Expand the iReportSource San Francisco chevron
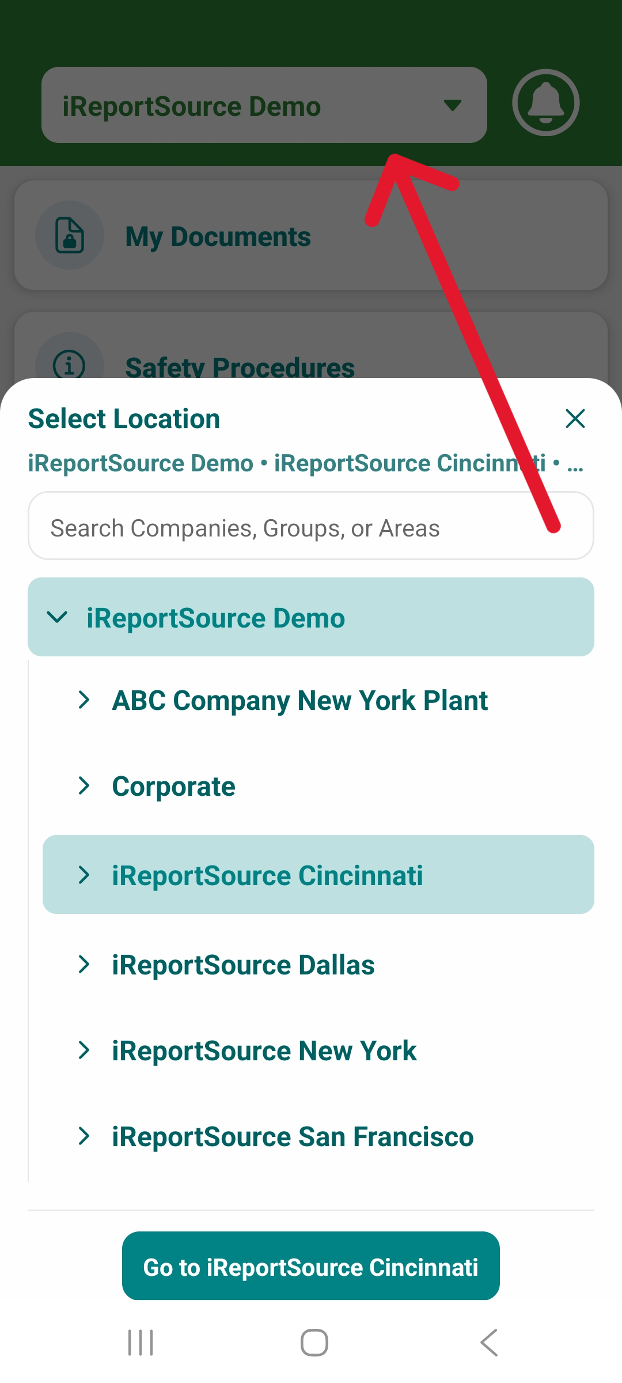This screenshot has width=622, height=1383. 84,1136
